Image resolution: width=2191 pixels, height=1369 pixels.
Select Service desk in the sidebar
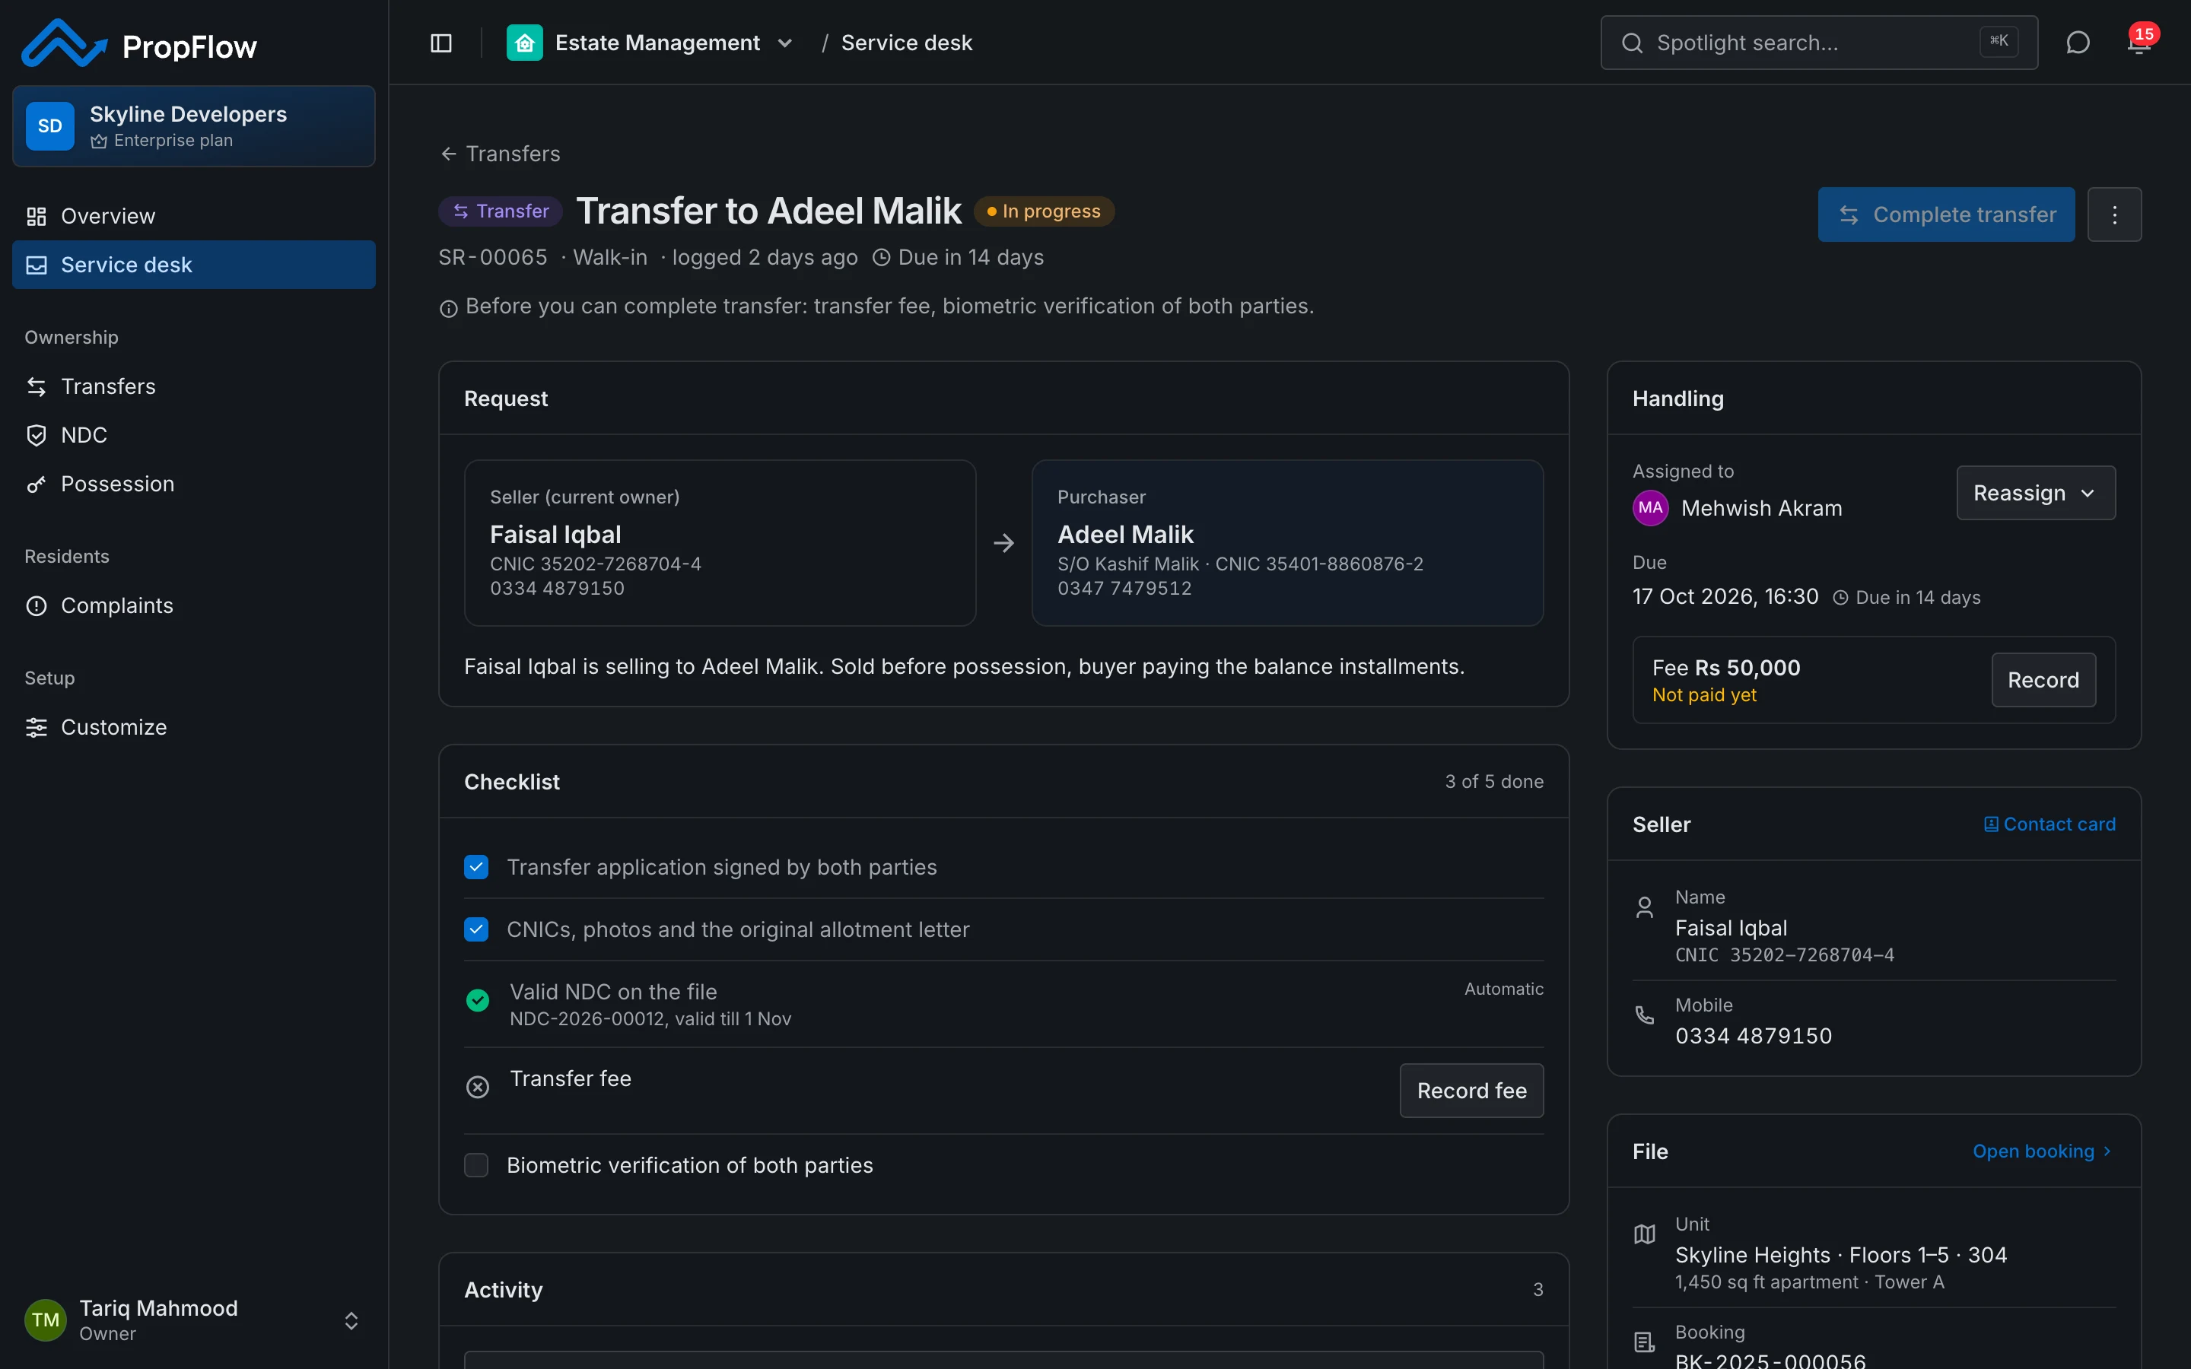[x=194, y=265]
